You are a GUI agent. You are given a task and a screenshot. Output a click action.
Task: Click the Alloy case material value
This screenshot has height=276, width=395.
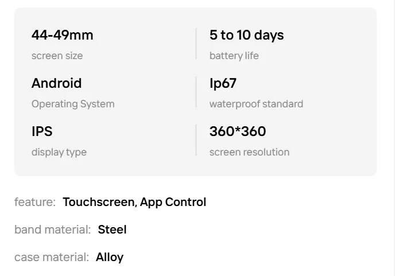110,258
